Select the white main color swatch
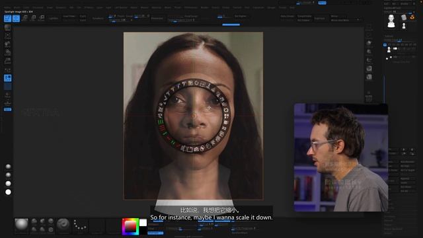Viewport: 423px width, 238px height. pos(143,223)
